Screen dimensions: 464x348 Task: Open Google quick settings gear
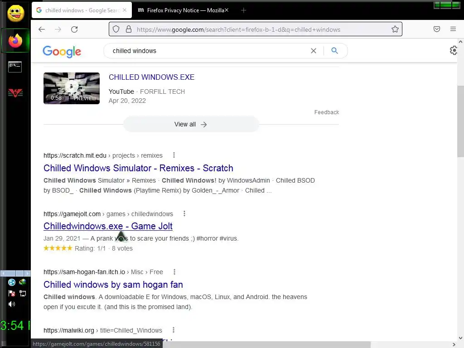pyautogui.click(x=453, y=51)
